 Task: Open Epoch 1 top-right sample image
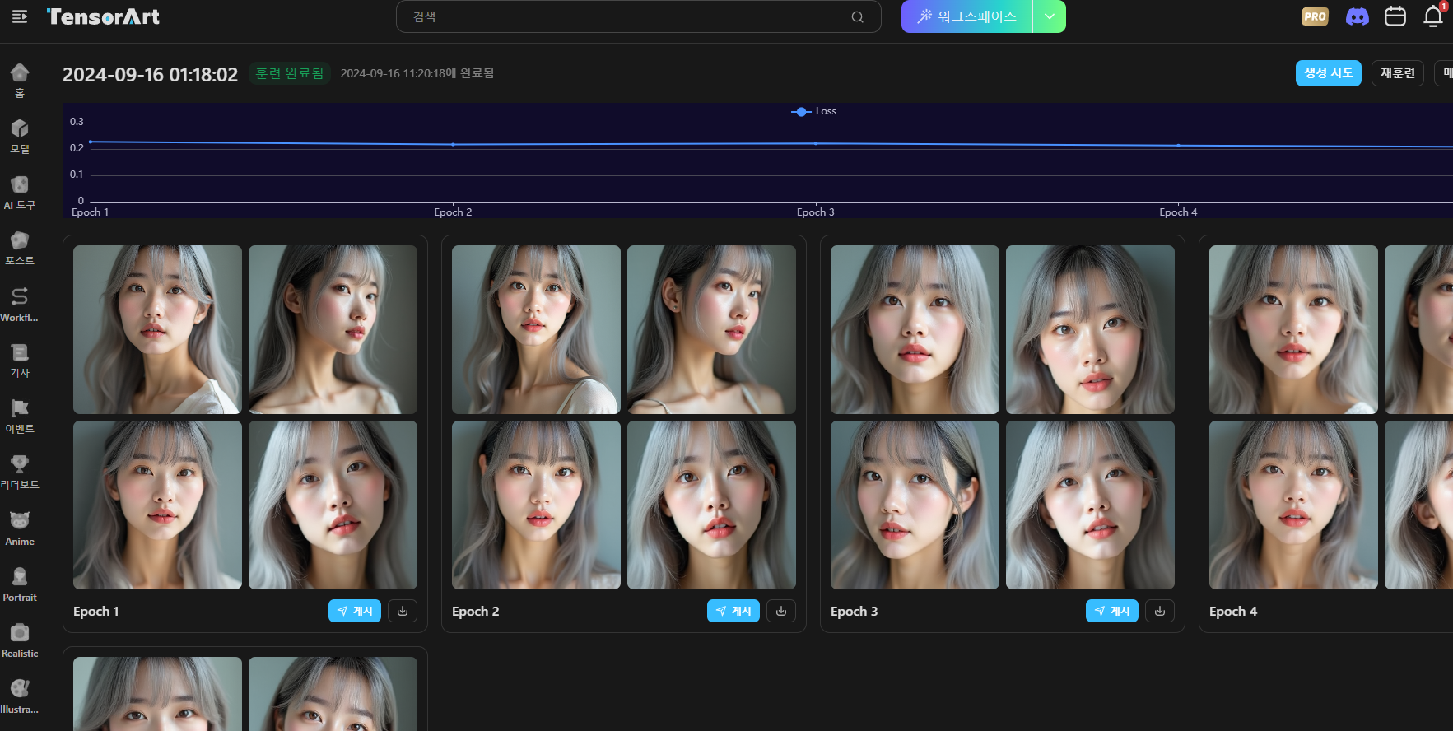(x=333, y=329)
